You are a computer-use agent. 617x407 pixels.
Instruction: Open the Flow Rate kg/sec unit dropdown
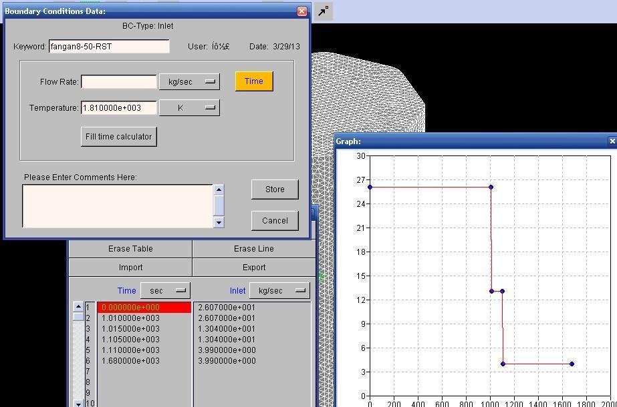coord(189,81)
